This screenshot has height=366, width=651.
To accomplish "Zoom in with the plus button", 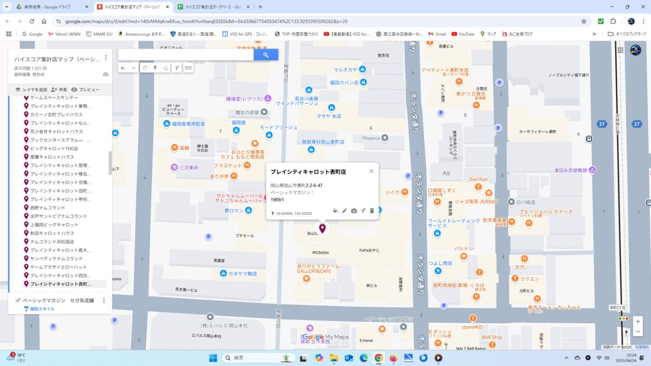I will [638, 321].
